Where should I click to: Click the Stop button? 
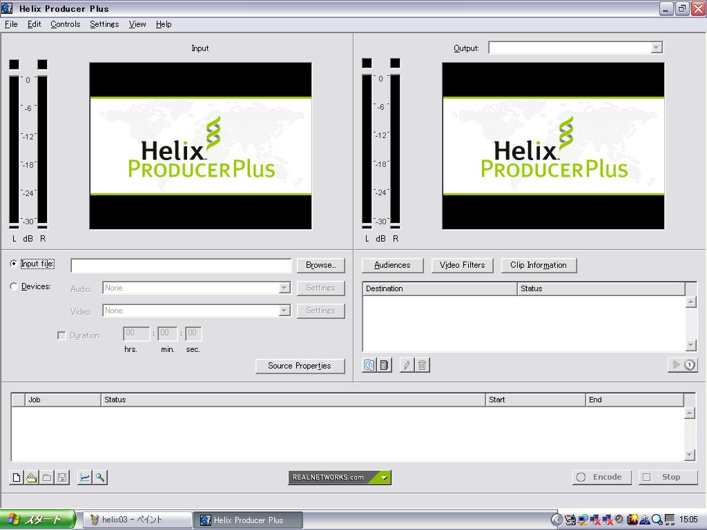click(668, 477)
